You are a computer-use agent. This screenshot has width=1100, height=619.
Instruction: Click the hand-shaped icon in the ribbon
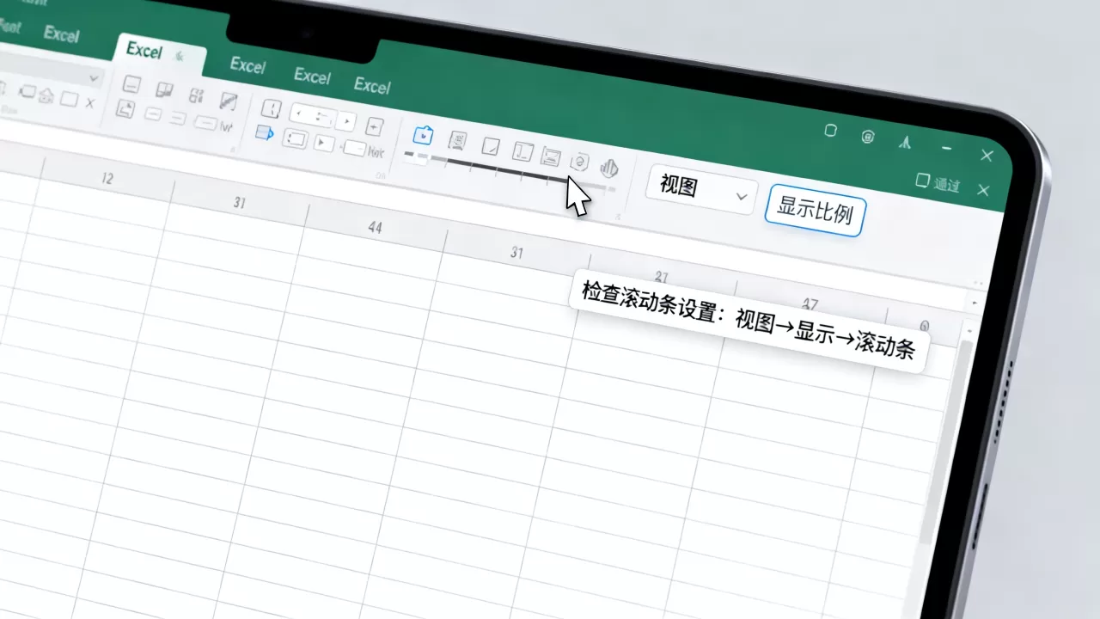coord(609,168)
